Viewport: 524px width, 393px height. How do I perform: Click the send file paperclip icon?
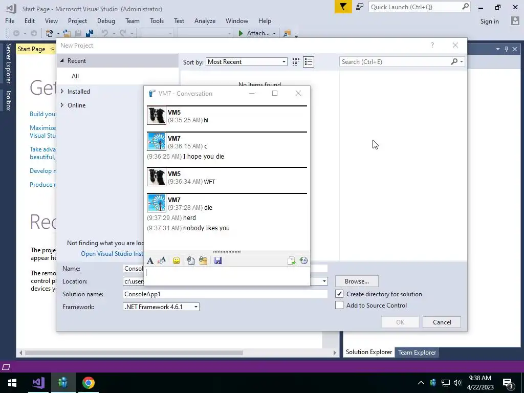pyautogui.click(x=191, y=260)
